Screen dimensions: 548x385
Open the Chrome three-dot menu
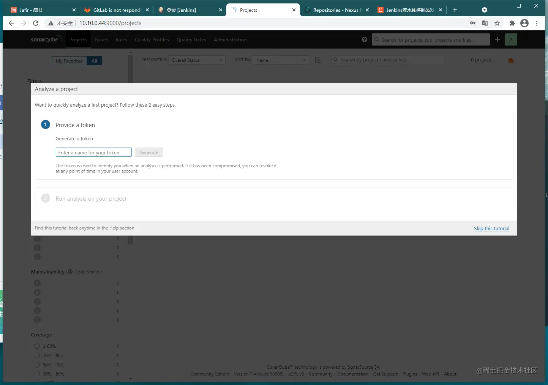coord(537,23)
